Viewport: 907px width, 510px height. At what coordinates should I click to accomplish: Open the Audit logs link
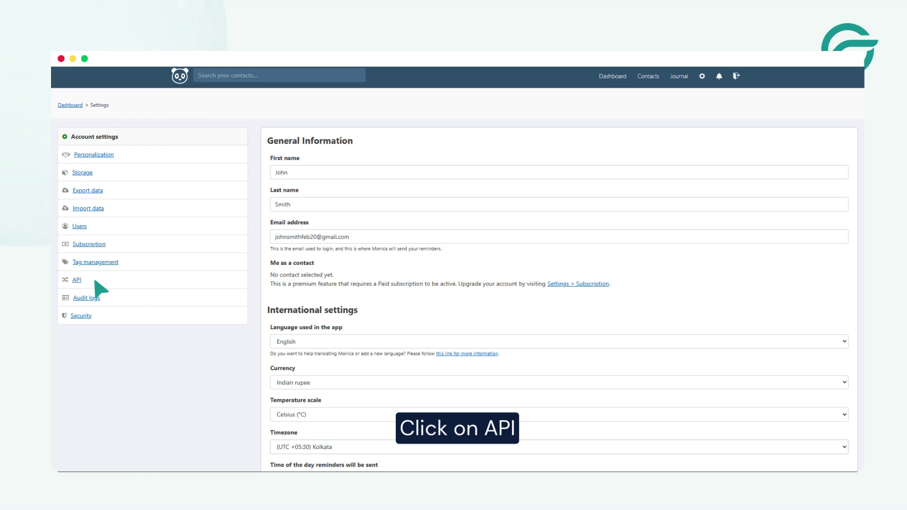pos(86,298)
